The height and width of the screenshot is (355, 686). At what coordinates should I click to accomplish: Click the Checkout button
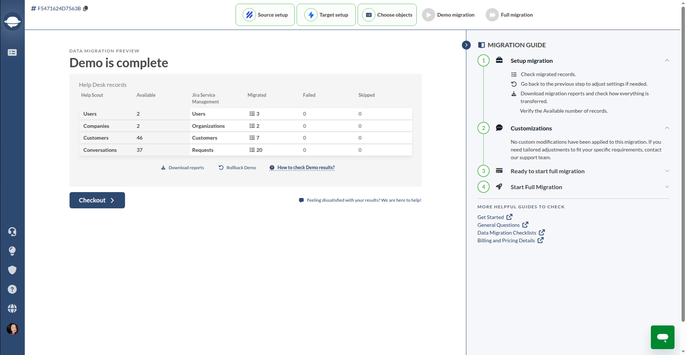point(97,200)
